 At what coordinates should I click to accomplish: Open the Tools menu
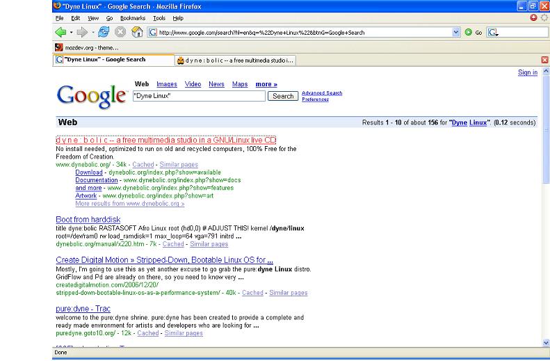[x=159, y=18]
